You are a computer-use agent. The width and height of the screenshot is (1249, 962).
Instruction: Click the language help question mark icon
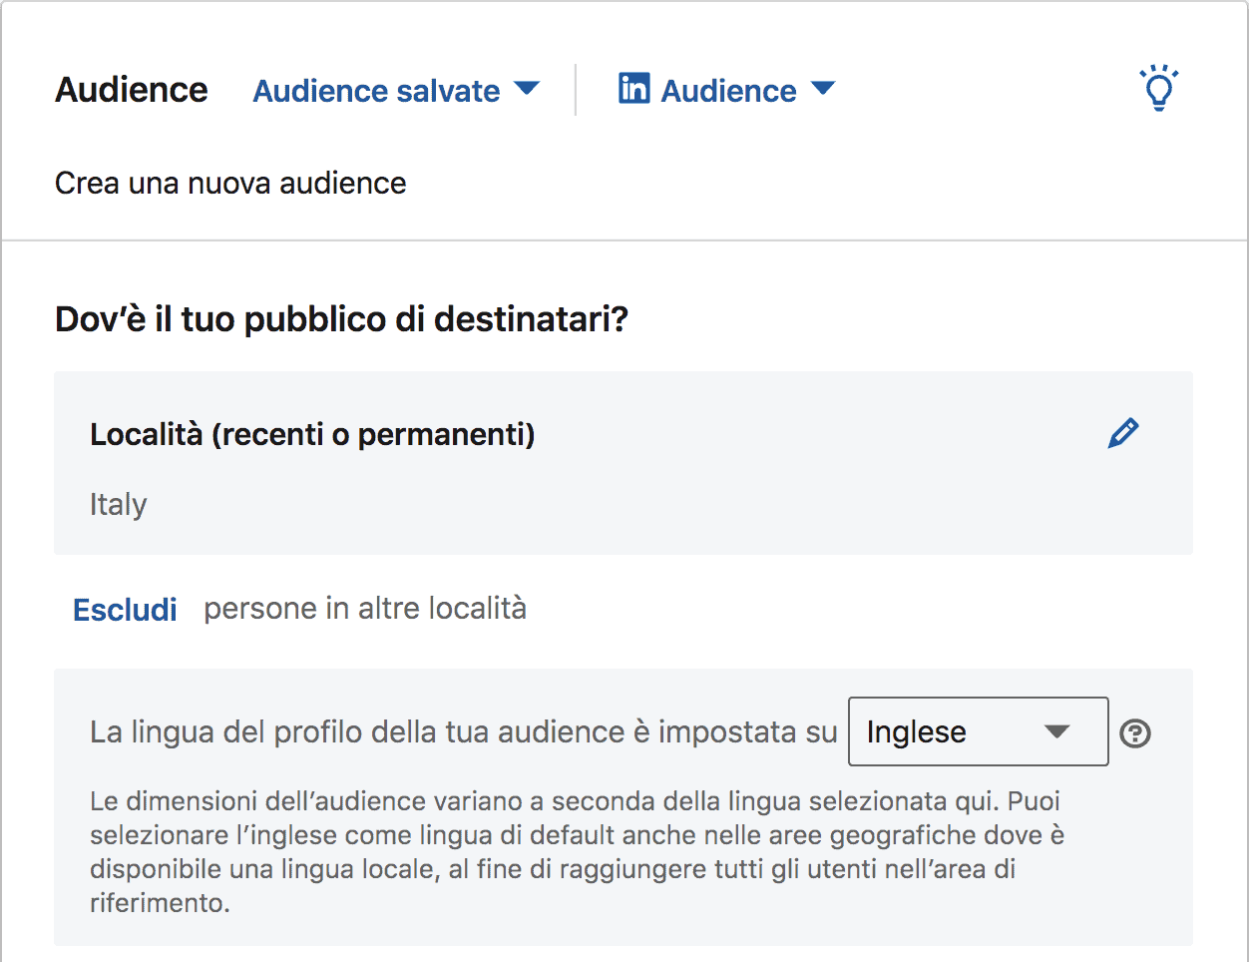[1135, 733]
